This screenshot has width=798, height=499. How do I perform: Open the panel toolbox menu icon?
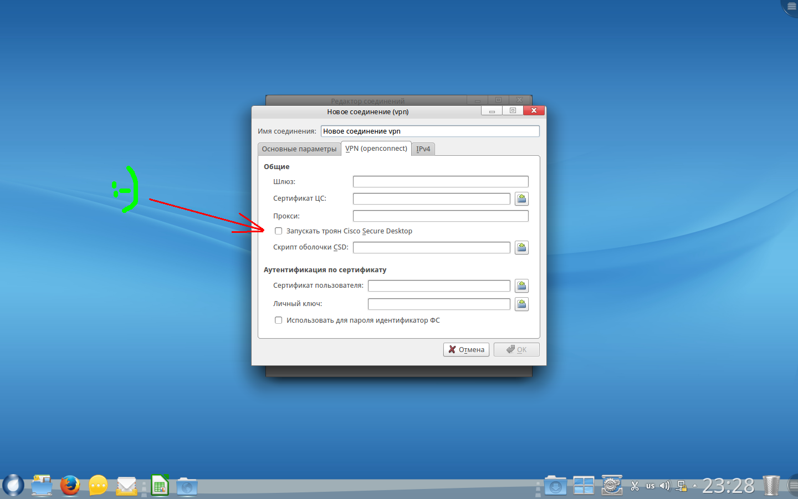tap(792, 486)
